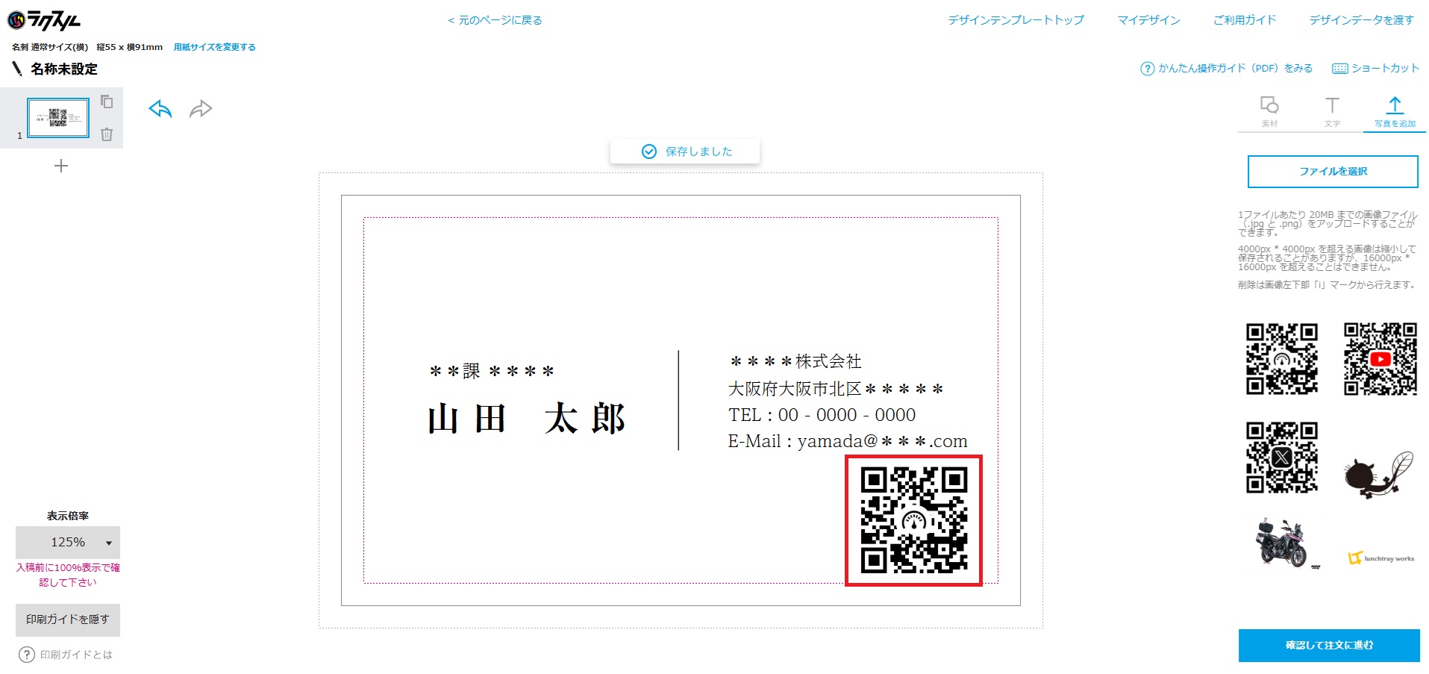This screenshot has width=1429, height=674.
Task: Click the ファイルを選択 button
Action: (1333, 172)
